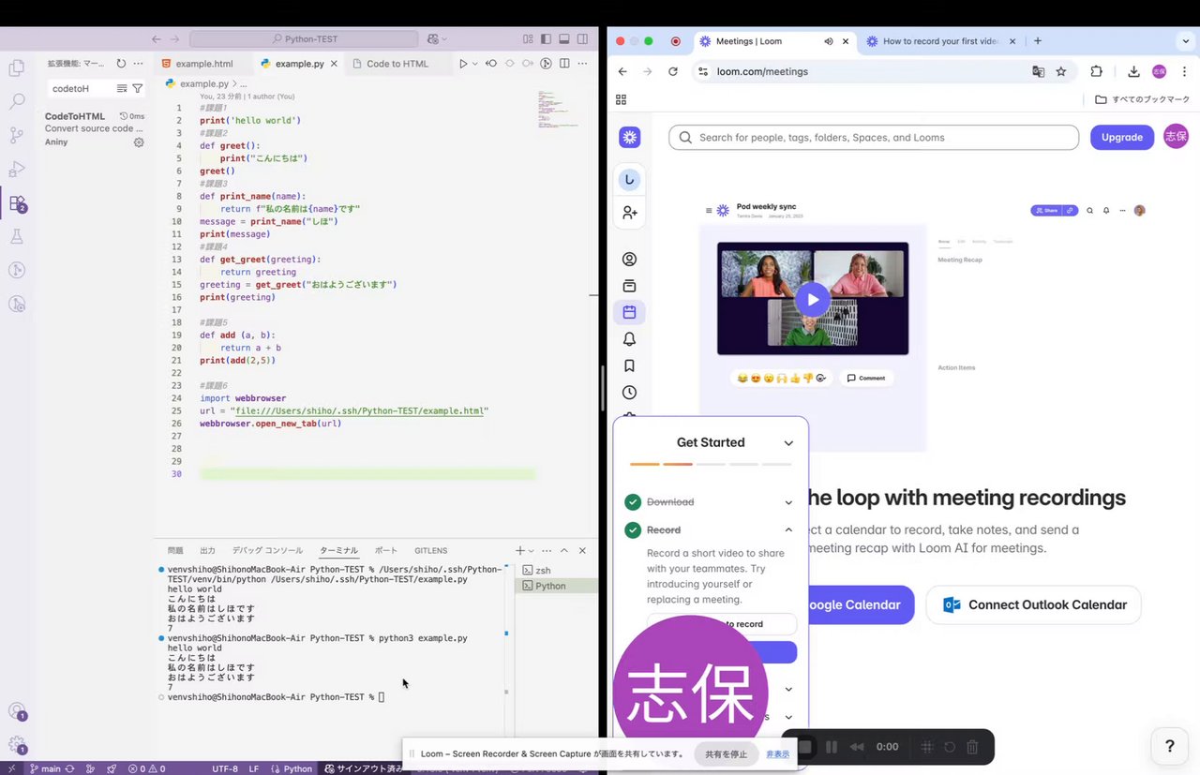Open the Loom help question mark button
Viewport: 1200px width, 775px height.
(1169, 746)
